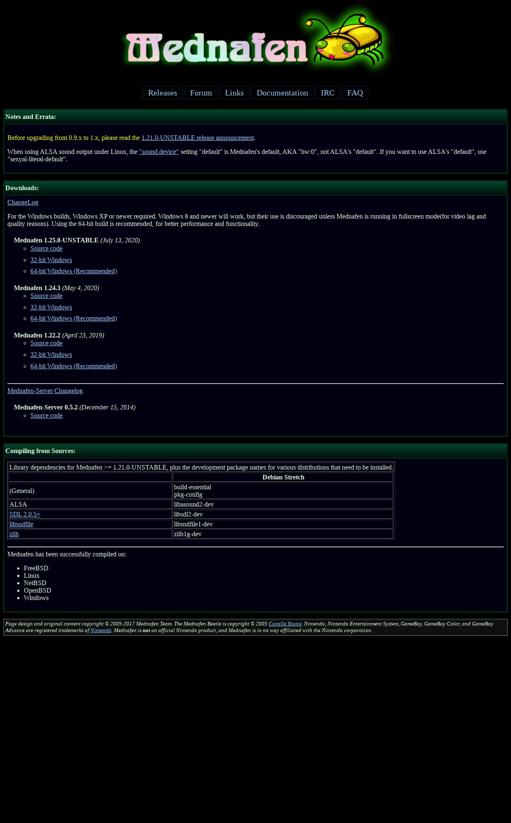Open the zlib dependency link
Screen dimensions: 511x823
point(14,534)
